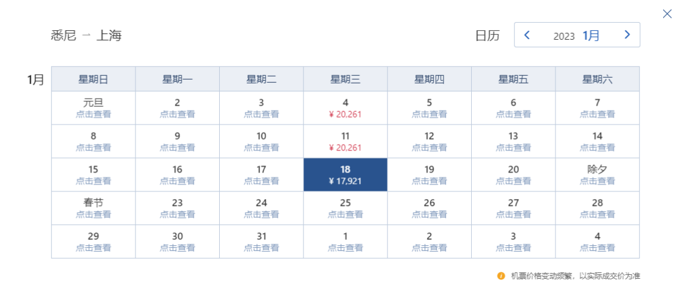Select January 4 with ¥20,261 fare
The width and height of the screenshot is (684, 297).
(x=345, y=108)
